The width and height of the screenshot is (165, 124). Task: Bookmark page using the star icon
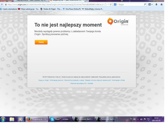[106, 5]
